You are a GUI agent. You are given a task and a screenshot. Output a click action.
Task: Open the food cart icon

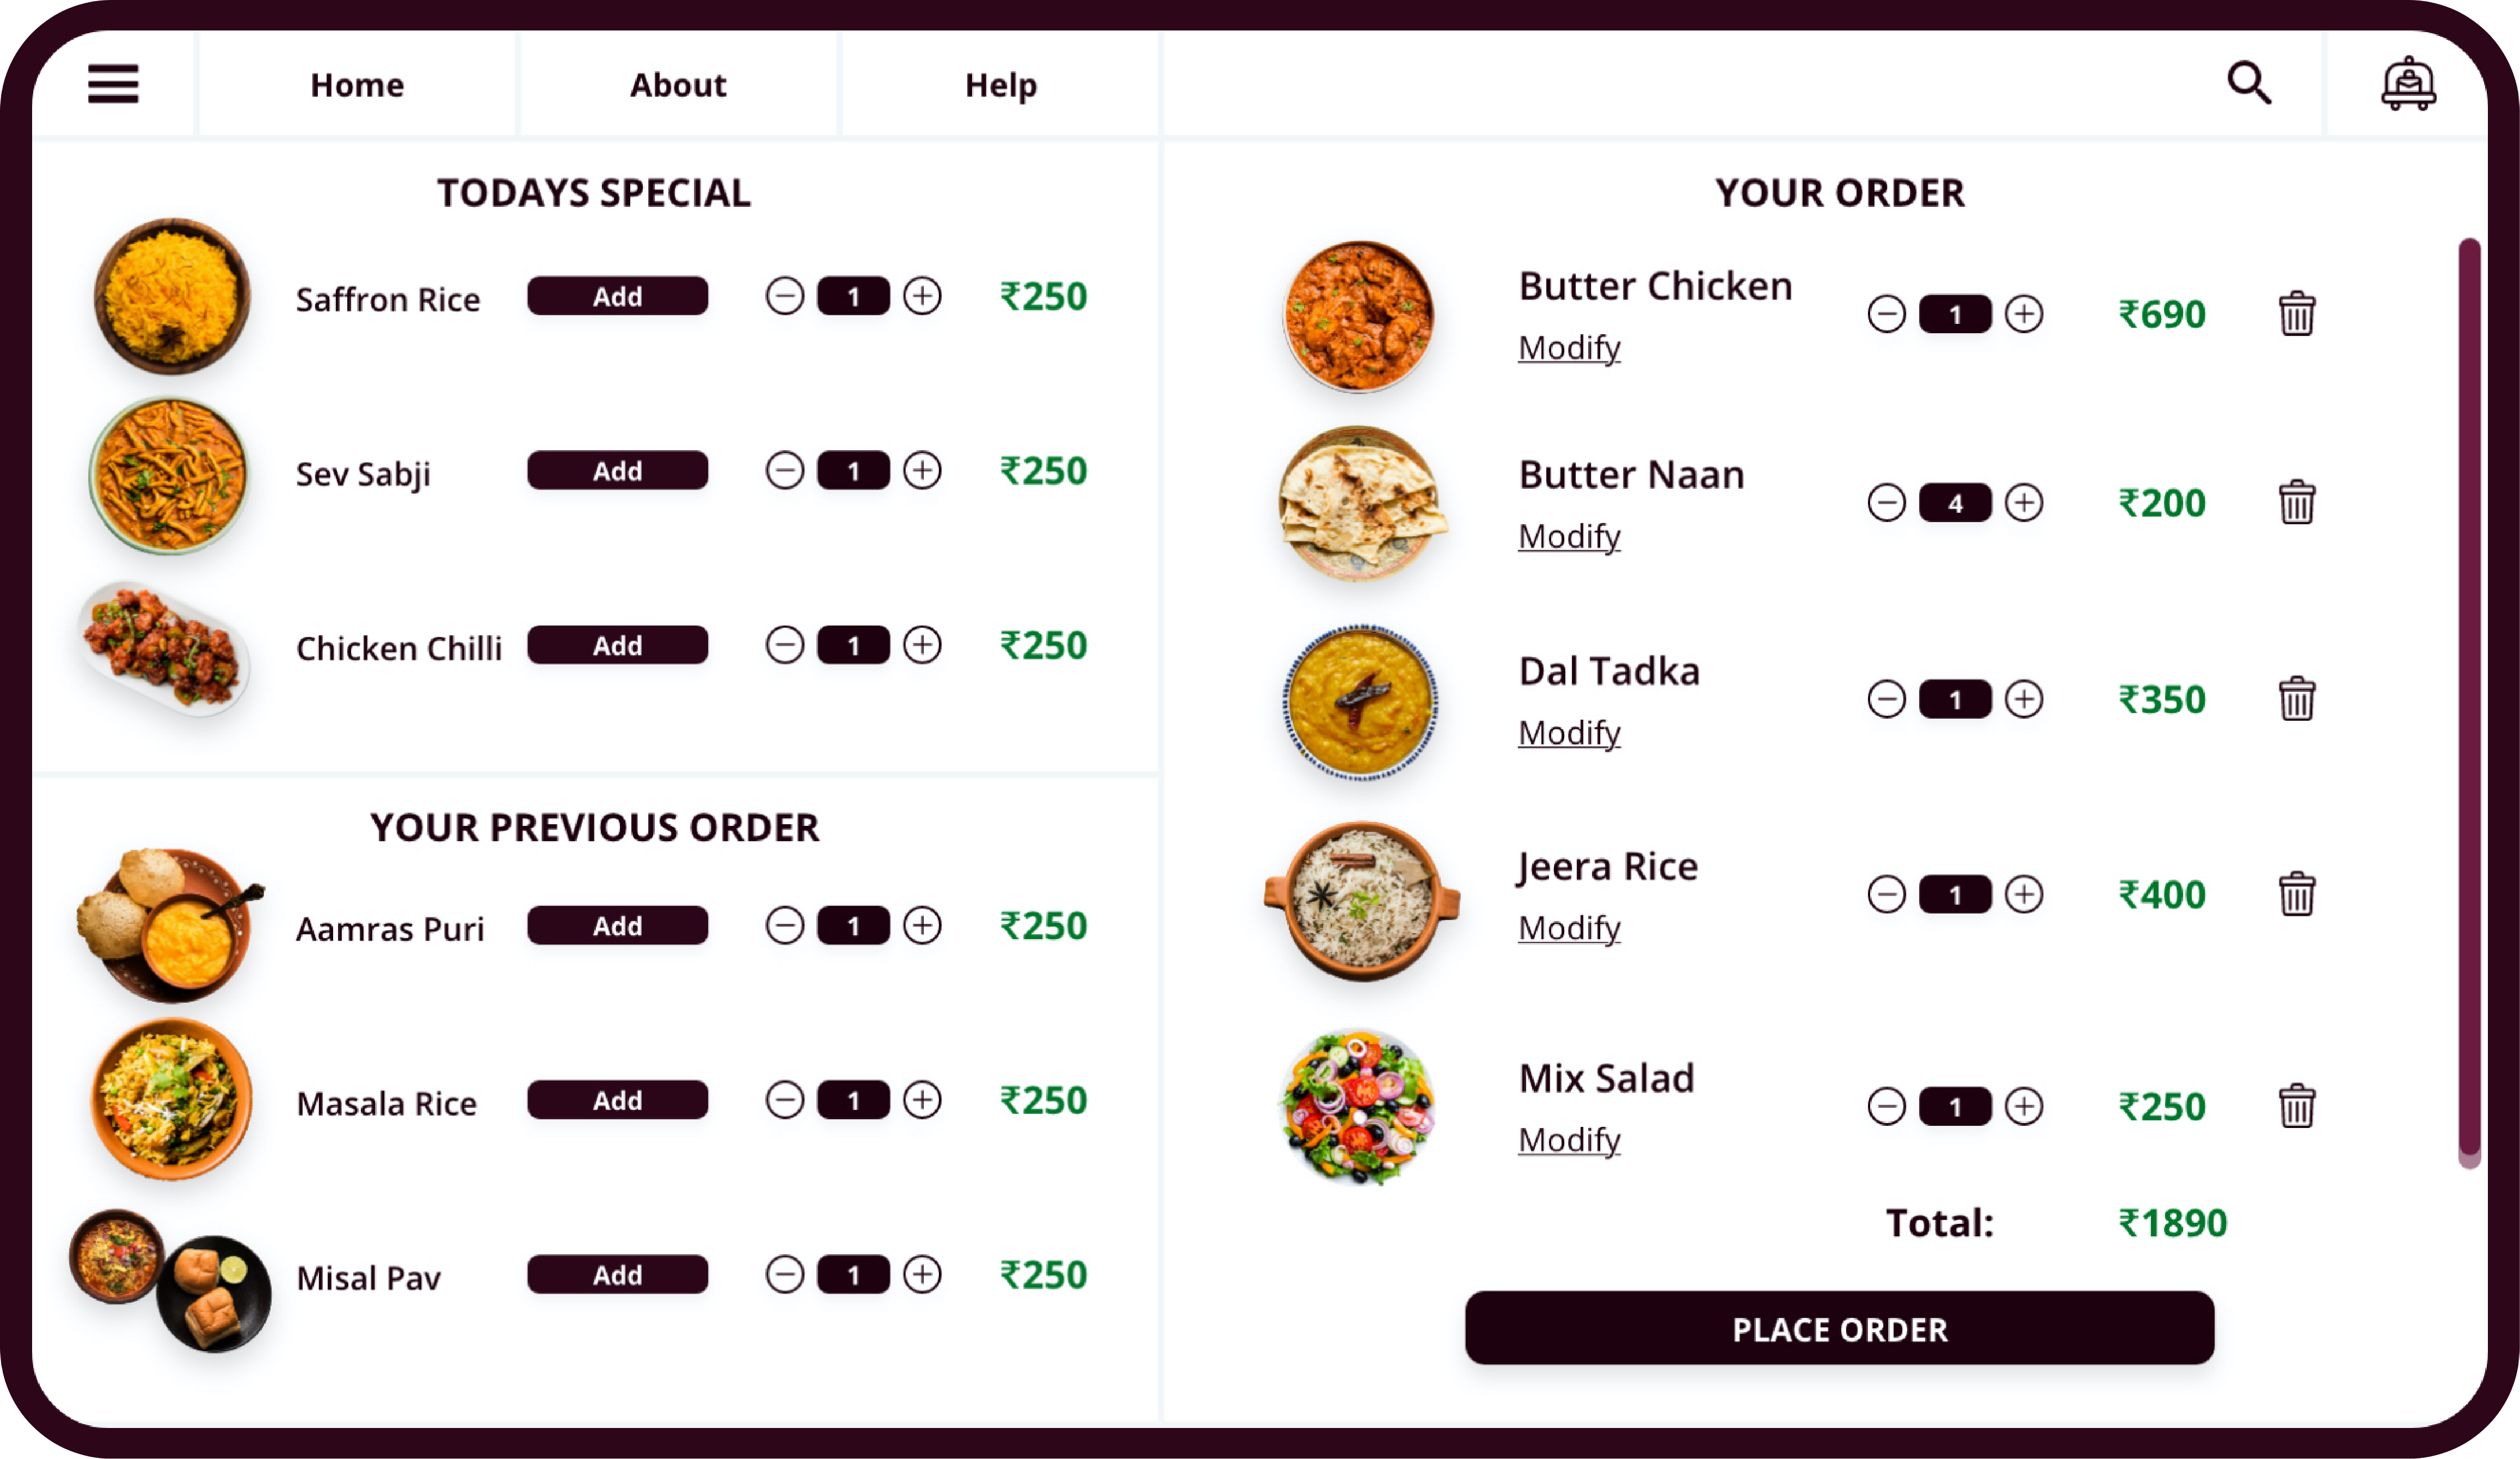pyautogui.click(x=2408, y=83)
